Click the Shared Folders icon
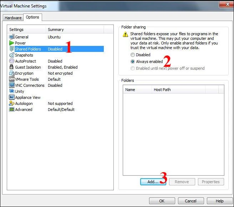Viewport: 234px width, 207px height. (x=12, y=49)
